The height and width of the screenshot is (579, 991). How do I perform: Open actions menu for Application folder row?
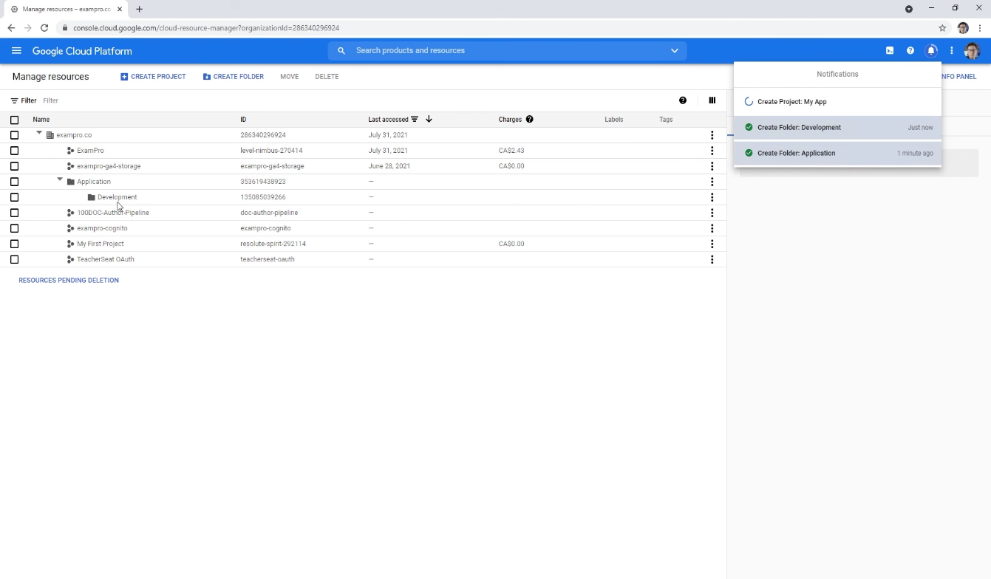coord(712,182)
